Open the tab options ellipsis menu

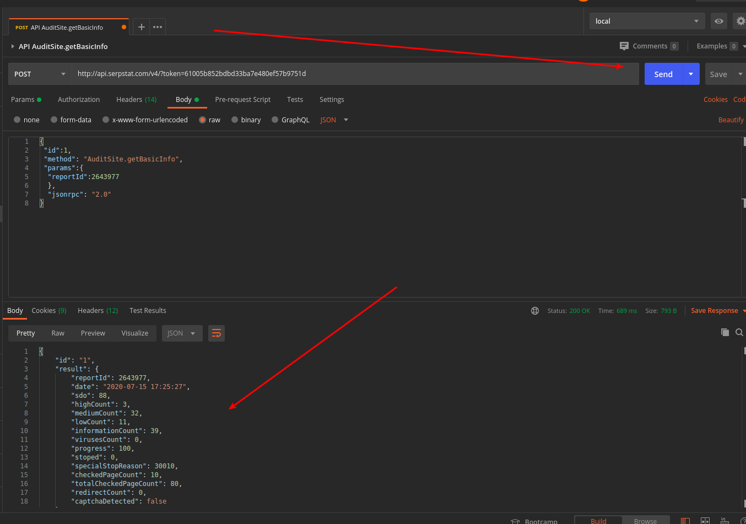tap(158, 27)
